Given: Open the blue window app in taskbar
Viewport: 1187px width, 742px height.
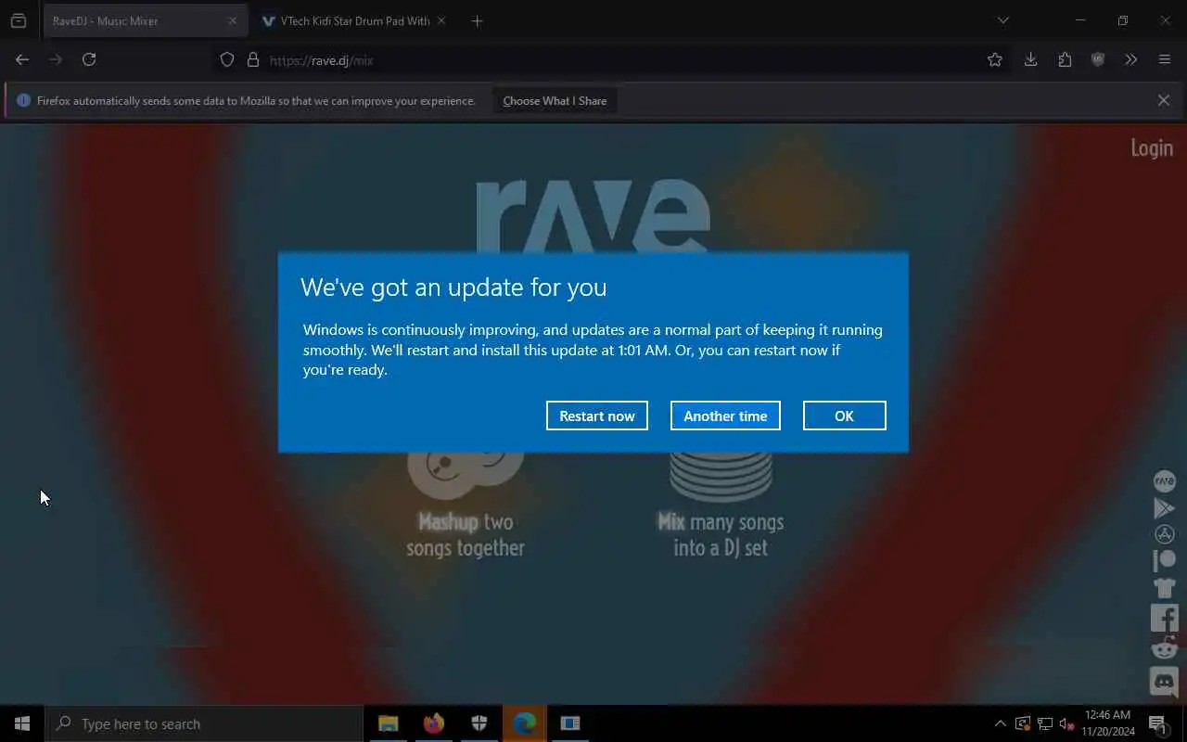Looking at the screenshot, I should (x=569, y=723).
